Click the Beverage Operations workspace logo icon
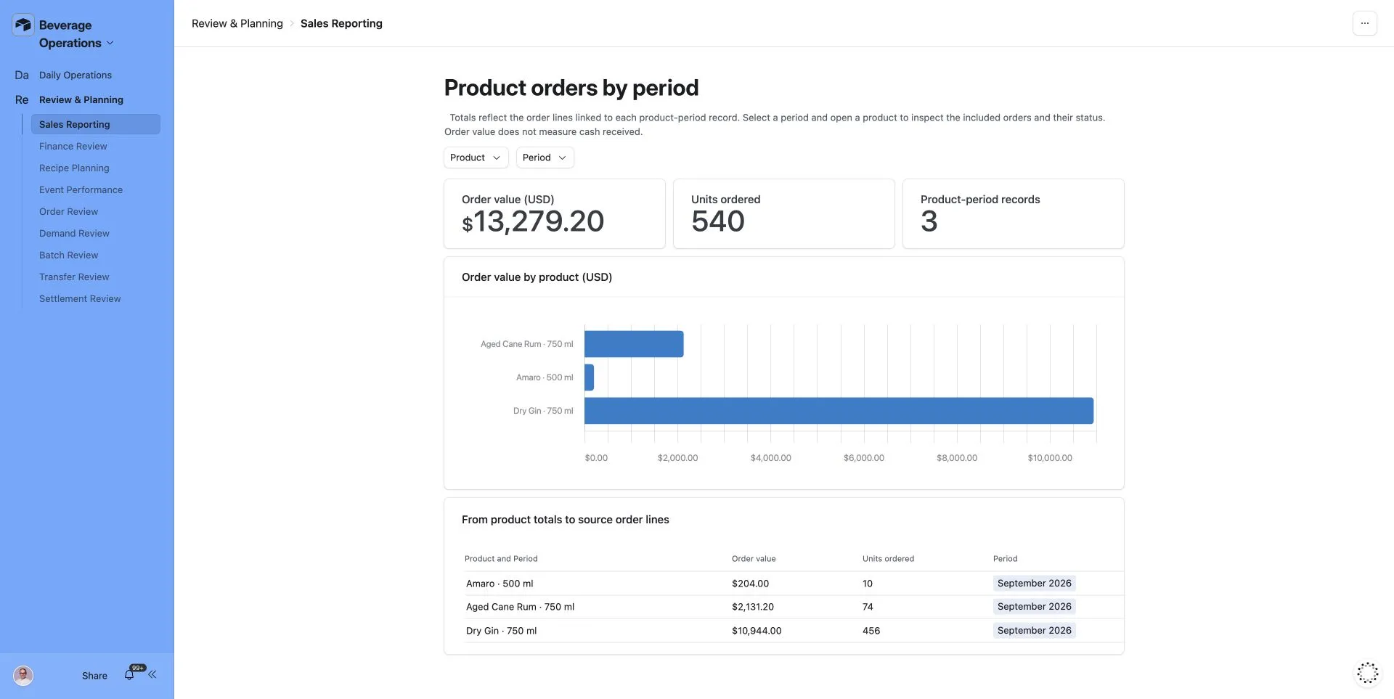The image size is (1394, 699). pyautogui.click(x=23, y=25)
